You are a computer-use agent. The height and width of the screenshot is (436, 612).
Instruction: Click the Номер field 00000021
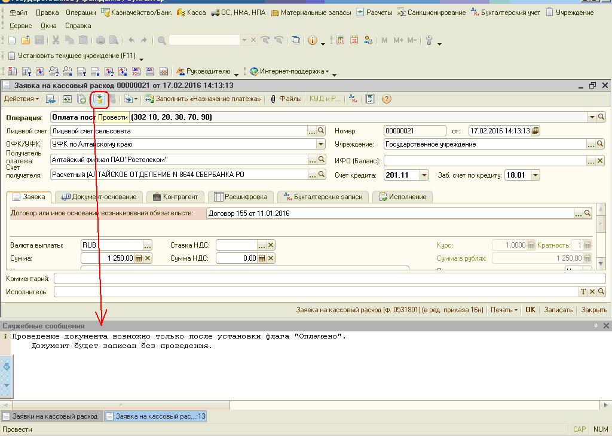[415, 131]
